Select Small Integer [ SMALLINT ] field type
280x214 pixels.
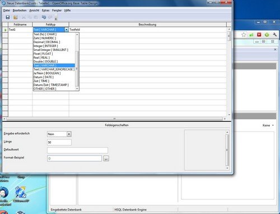click(54, 50)
